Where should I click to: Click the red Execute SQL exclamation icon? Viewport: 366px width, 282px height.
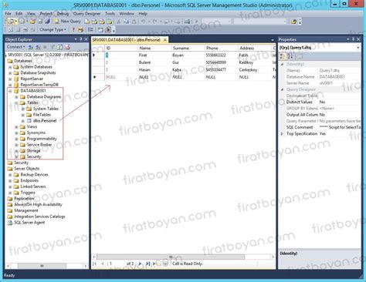click(x=73, y=30)
